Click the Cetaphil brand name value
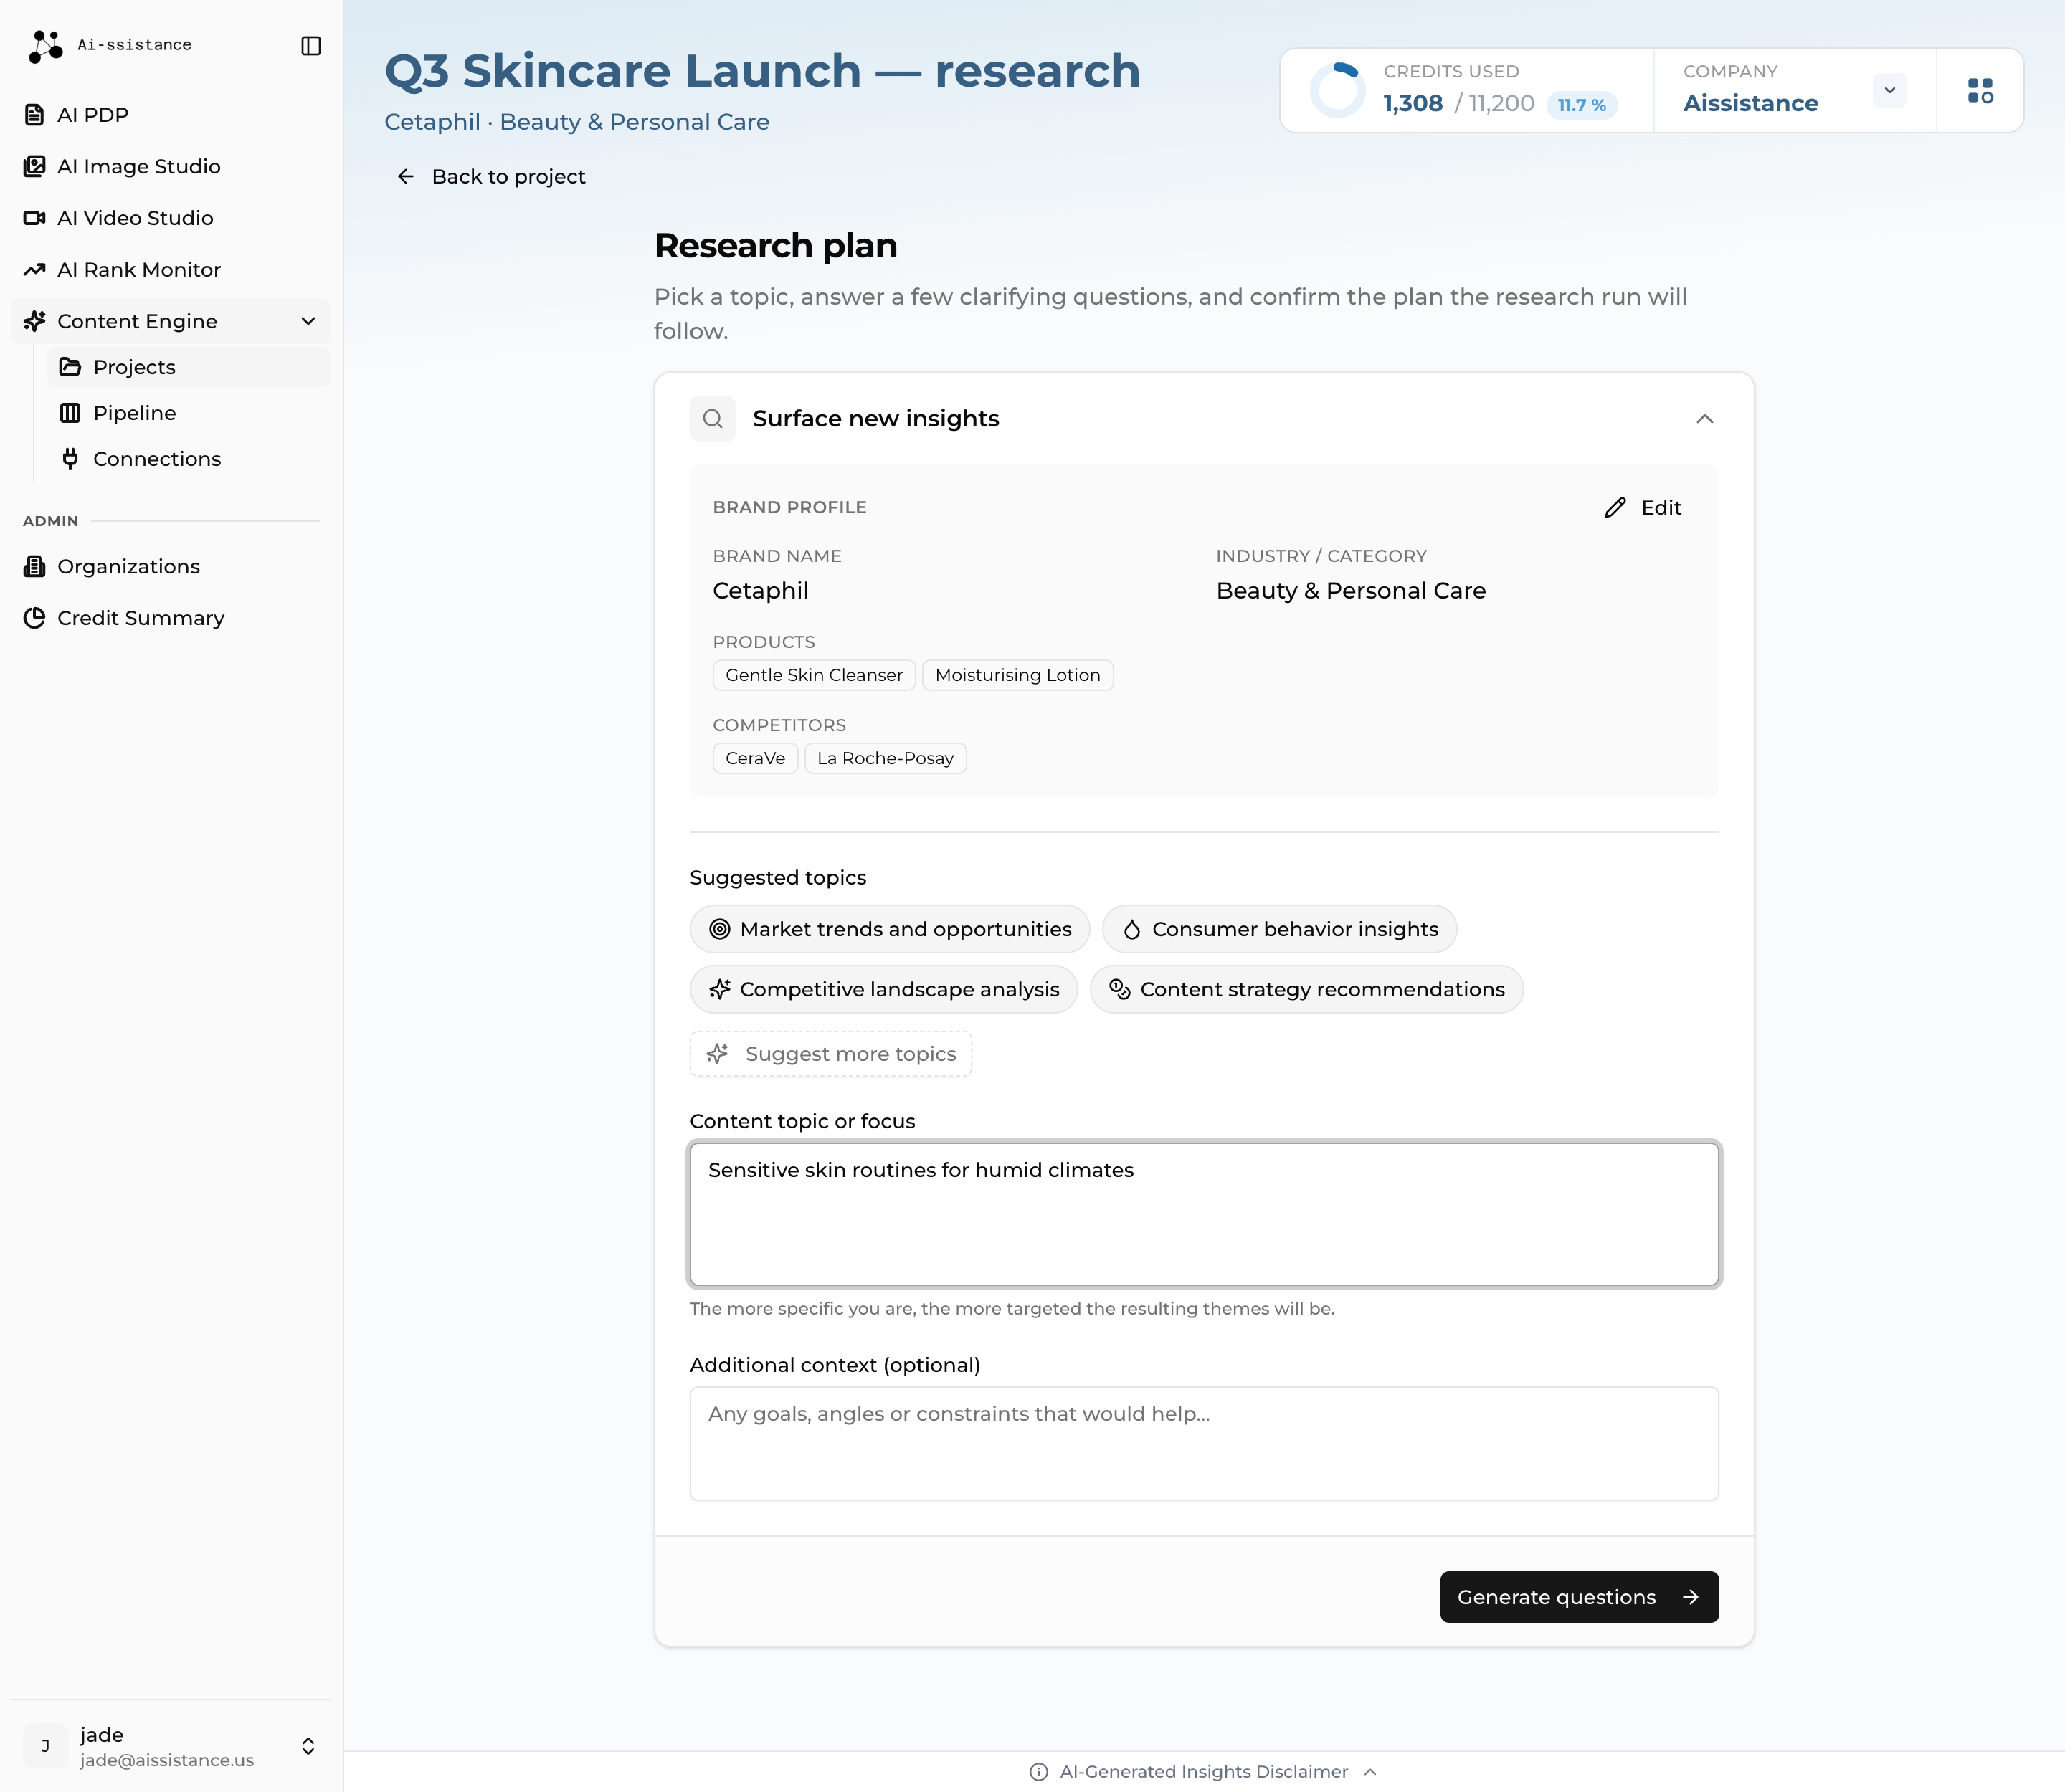This screenshot has width=2065, height=1792. click(x=760, y=591)
